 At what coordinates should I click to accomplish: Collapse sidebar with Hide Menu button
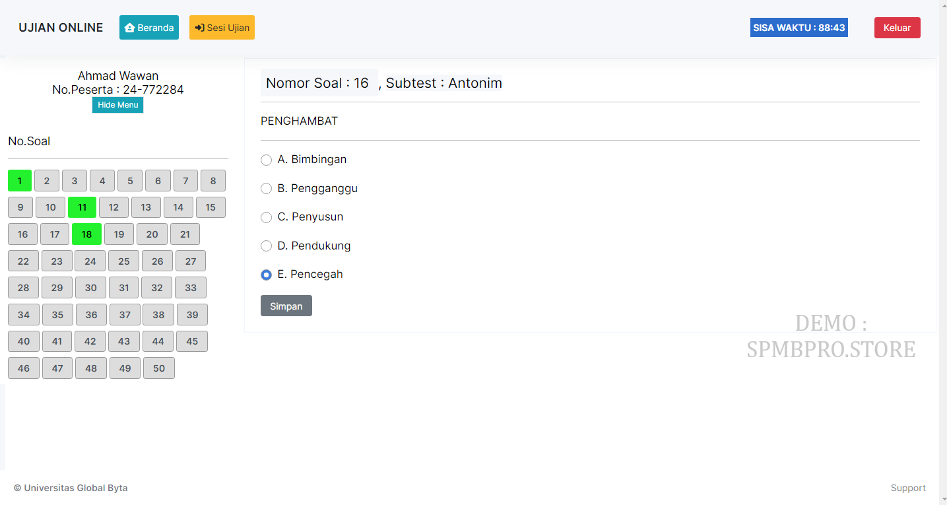117,105
